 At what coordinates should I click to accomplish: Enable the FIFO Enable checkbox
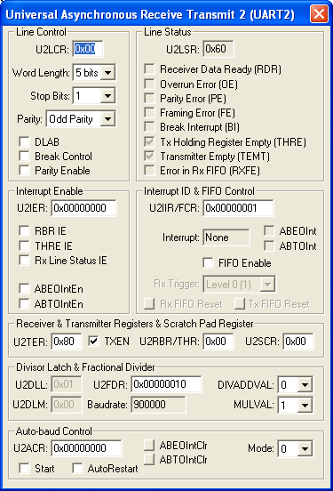[209, 262]
